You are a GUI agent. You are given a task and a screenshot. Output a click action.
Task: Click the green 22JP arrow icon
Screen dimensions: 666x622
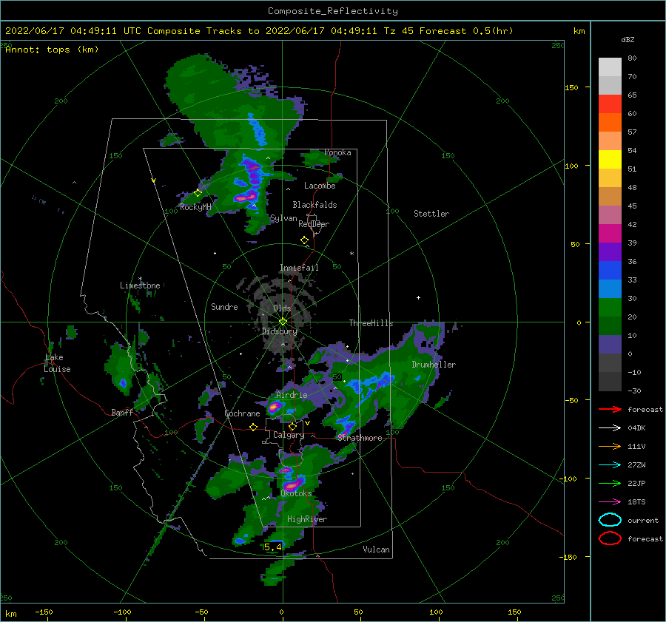tap(610, 483)
